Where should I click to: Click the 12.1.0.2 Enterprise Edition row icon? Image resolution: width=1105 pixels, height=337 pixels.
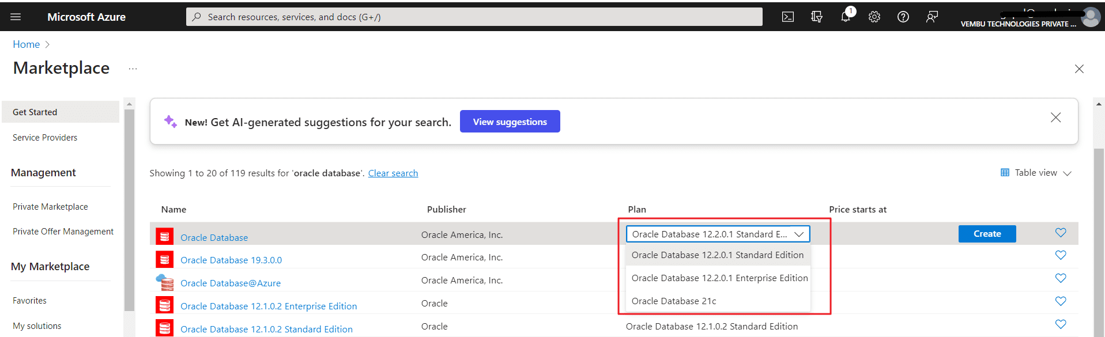[x=165, y=305]
